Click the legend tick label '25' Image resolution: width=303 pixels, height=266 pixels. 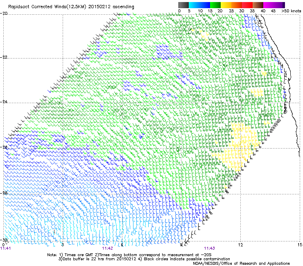pos(231,11)
